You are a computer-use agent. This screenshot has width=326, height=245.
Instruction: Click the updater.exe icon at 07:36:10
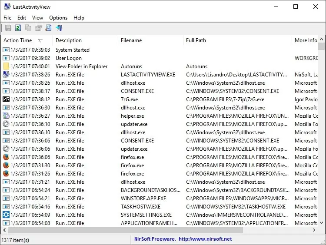tap(6, 124)
